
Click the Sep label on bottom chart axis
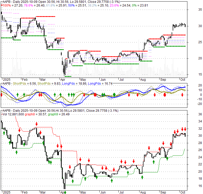coord(163,192)
